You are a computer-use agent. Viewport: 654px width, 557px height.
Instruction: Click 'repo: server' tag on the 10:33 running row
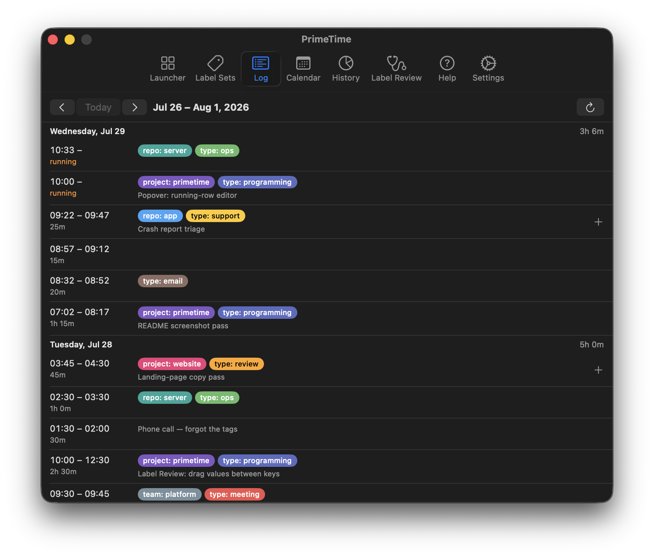[x=165, y=151]
